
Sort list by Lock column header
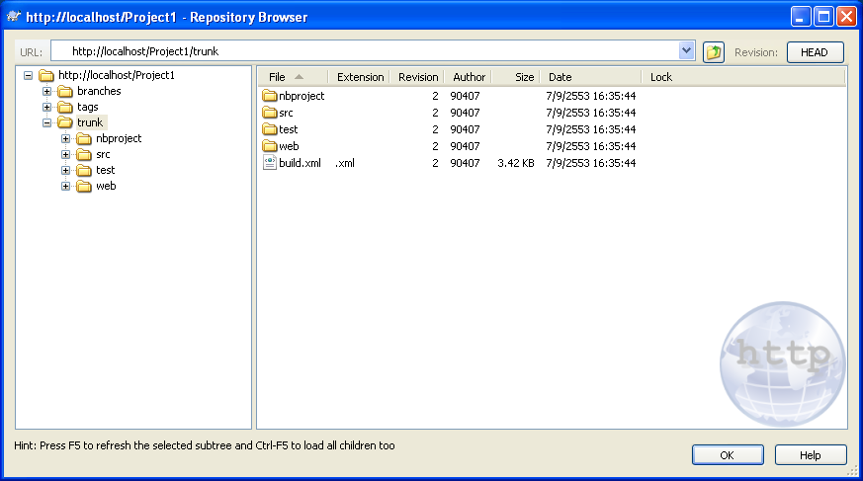(x=743, y=77)
